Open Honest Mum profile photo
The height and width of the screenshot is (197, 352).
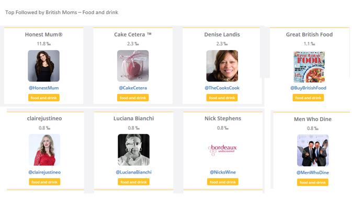[x=44, y=66]
